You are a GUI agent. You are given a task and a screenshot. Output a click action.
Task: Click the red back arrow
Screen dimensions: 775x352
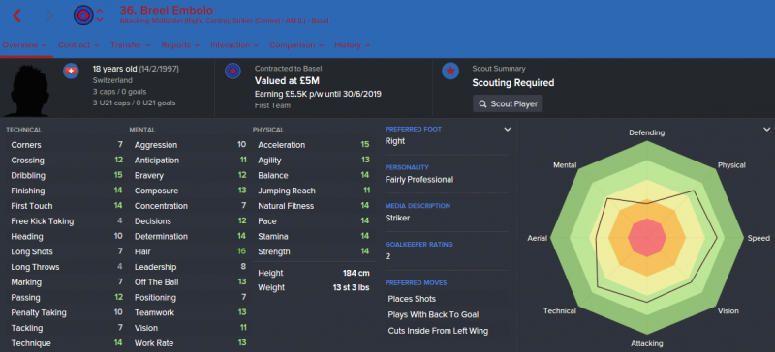pos(16,15)
